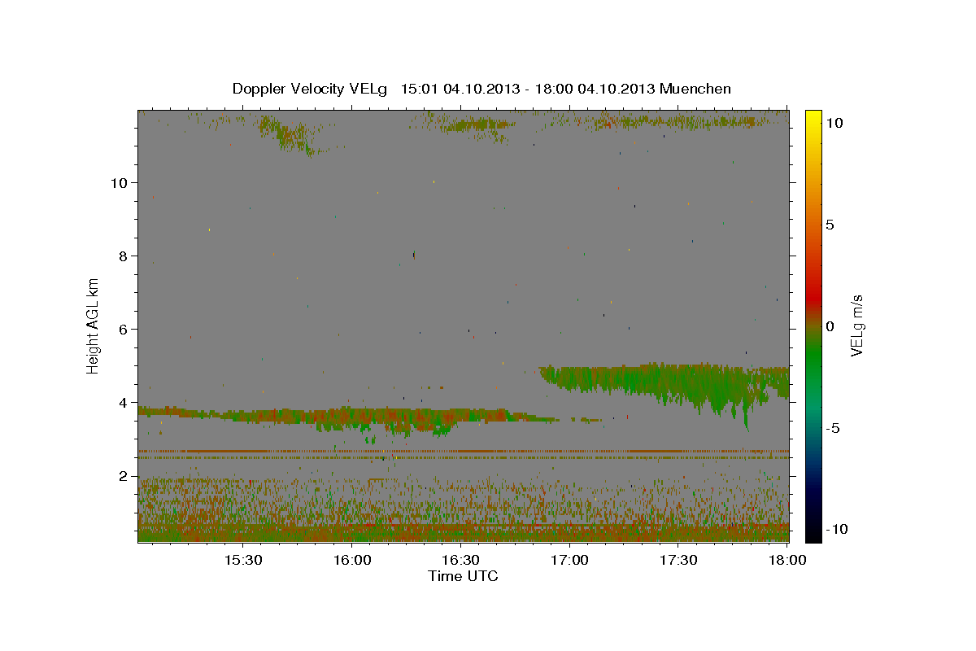Image resolution: width=976 pixels, height=651 pixels.
Task: Click the 'VELg m/s' colorbar label
Action: (x=857, y=325)
